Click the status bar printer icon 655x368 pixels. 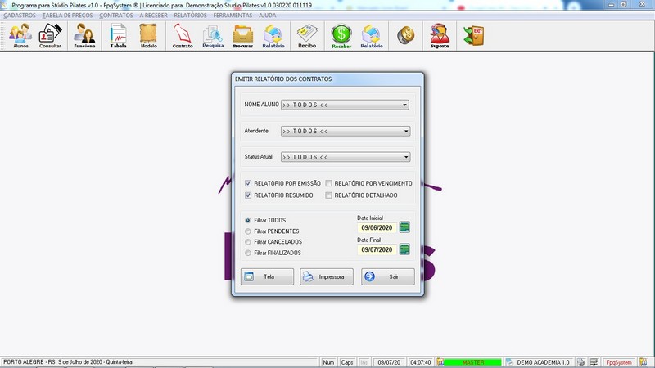[580, 362]
